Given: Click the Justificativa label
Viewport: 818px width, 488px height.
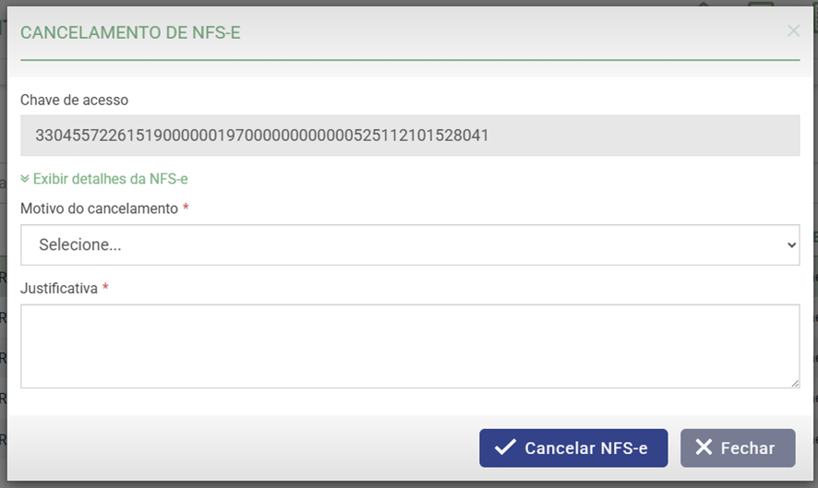Looking at the screenshot, I should click(59, 289).
